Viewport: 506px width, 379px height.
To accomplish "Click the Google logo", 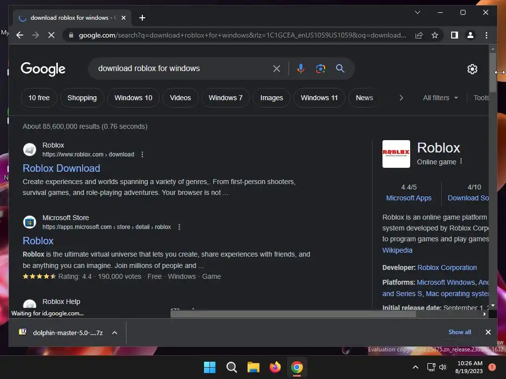I will (43, 69).
